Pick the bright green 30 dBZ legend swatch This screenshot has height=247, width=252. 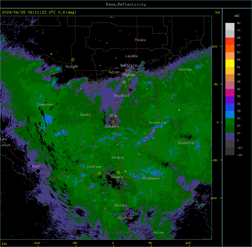230,122
